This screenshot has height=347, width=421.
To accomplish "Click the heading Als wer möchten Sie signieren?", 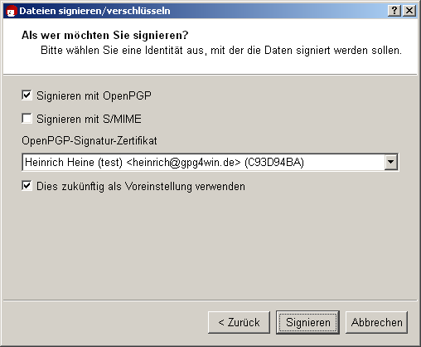I will (x=105, y=36).
